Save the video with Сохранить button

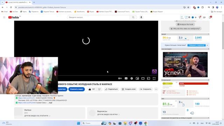[x=146, y=89]
